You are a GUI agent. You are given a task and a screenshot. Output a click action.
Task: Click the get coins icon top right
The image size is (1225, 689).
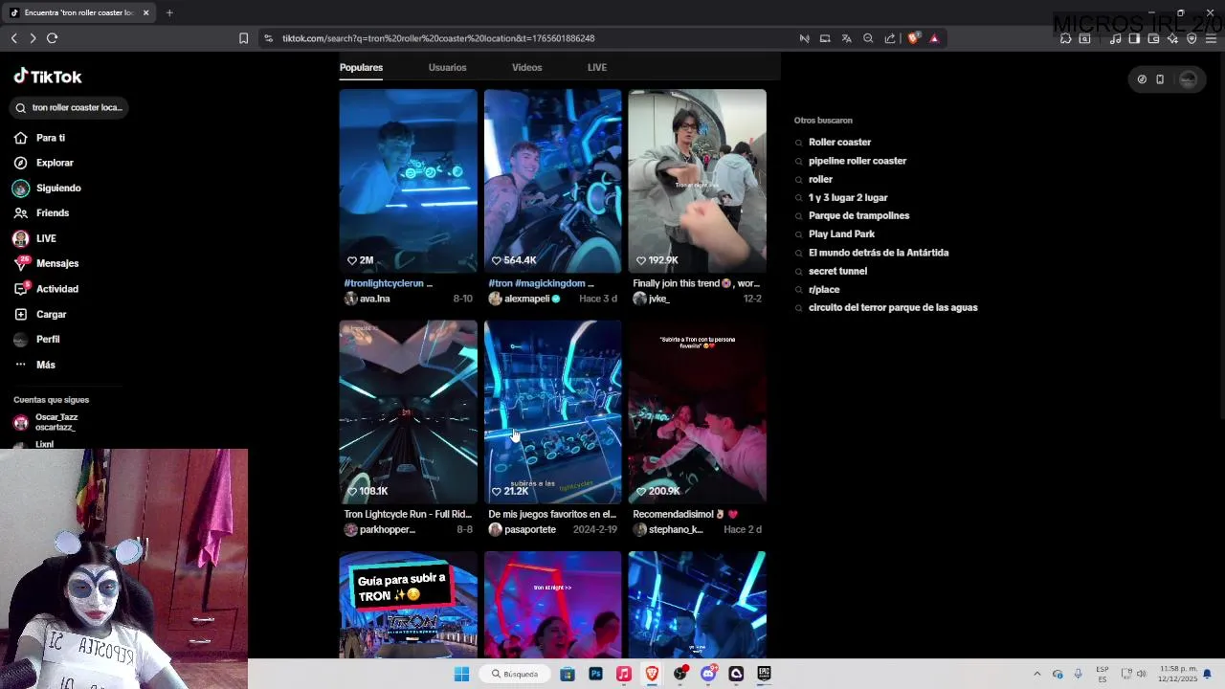[1142, 79]
